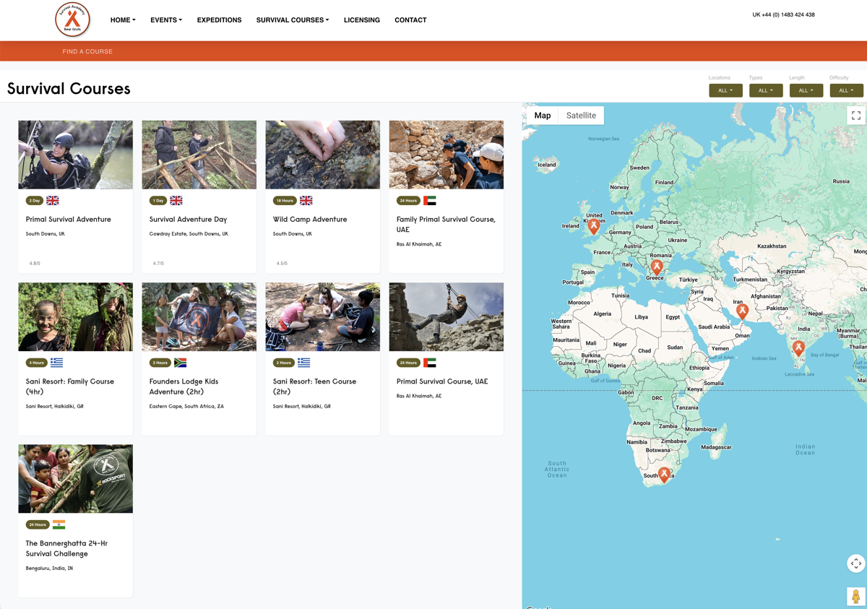Click 'Cowdray Estate, South Downs, UK' location text
The height and width of the screenshot is (609, 867).
pyautogui.click(x=189, y=234)
